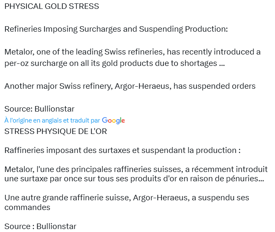Click the French "Source : Bullionstar" line
The height and width of the screenshot is (232, 275).
tap(40, 226)
